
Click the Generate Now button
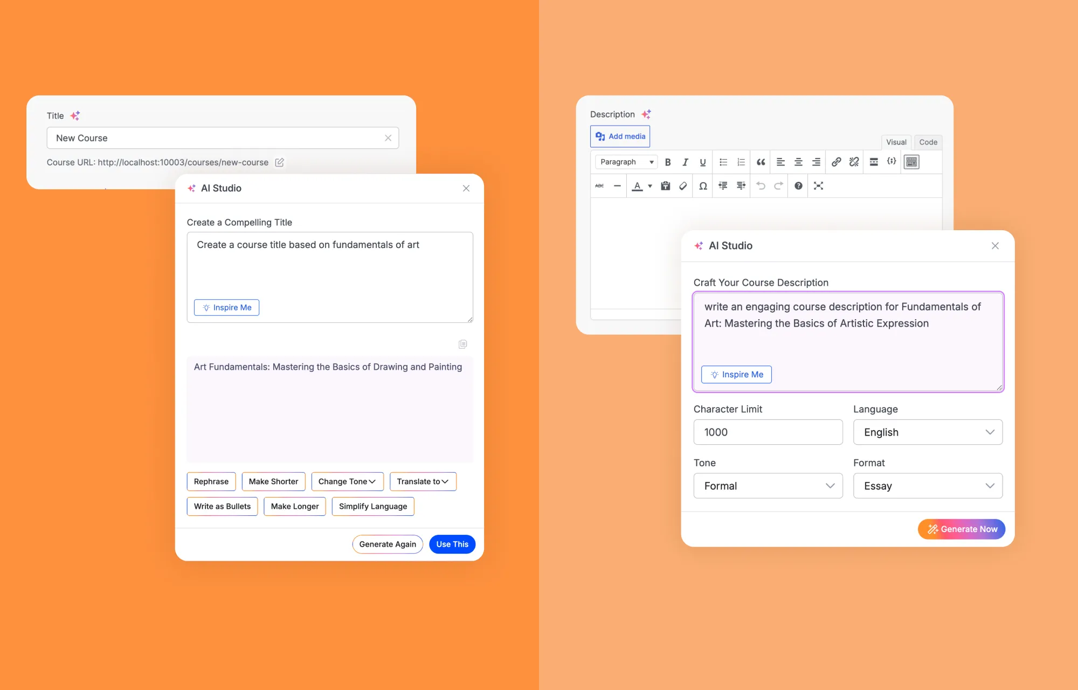point(962,529)
